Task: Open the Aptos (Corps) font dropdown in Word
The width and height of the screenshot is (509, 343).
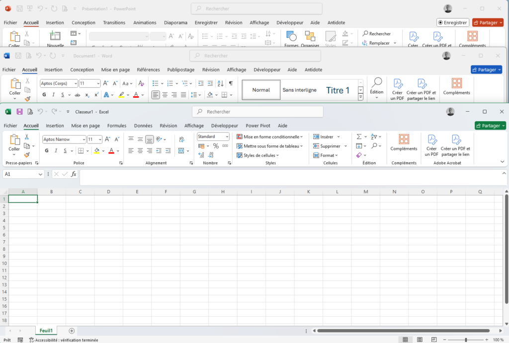Action: [76, 83]
